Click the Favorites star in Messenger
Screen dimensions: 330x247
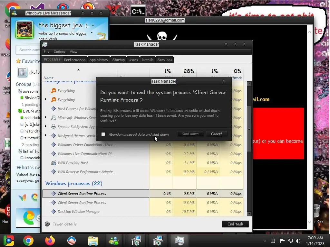pyautogui.click(x=18, y=61)
